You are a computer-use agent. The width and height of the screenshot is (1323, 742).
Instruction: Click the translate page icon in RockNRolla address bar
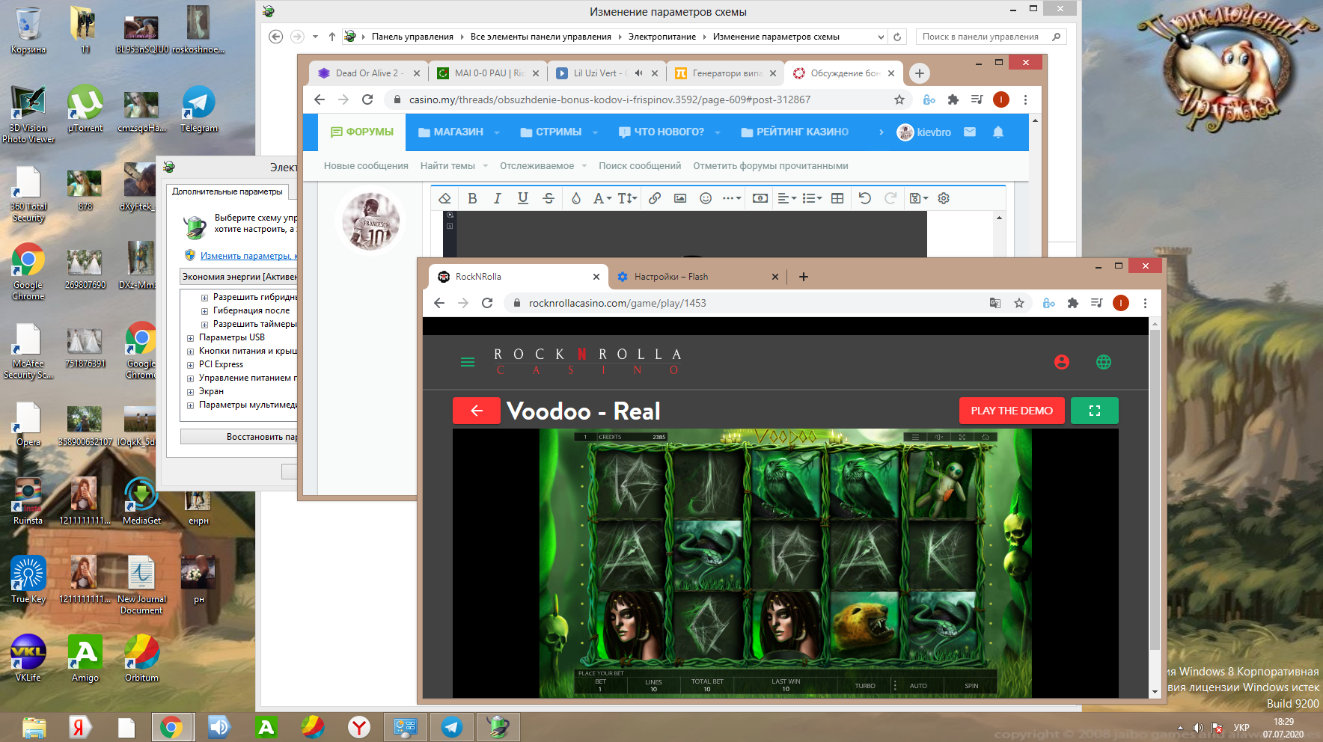point(995,303)
